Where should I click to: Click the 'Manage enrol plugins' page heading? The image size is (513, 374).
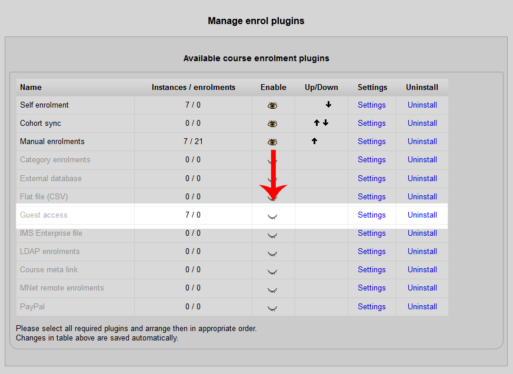pyautogui.click(x=256, y=21)
